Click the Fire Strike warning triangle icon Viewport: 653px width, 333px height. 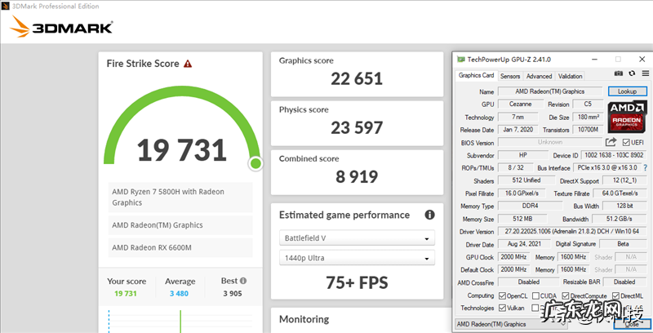[188, 63]
